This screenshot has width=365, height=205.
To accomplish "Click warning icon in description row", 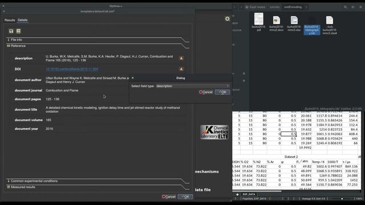I will (181, 58).
